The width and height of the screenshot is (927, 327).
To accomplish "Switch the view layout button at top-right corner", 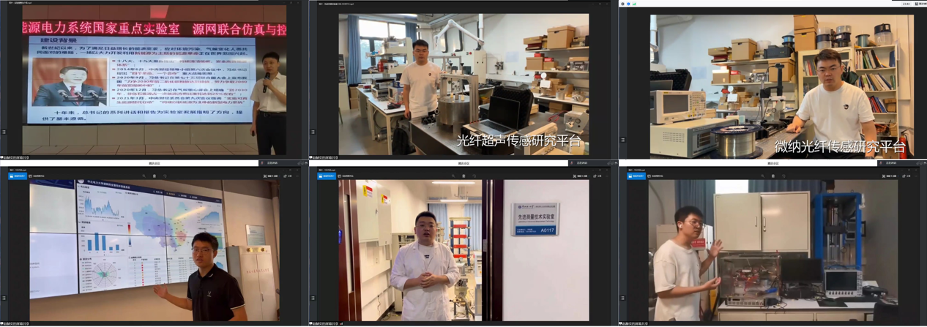I will (917, 4).
